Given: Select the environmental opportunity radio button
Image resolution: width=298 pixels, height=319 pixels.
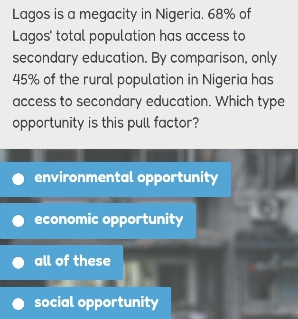Looking at the screenshot, I should pyautogui.click(x=19, y=179).
